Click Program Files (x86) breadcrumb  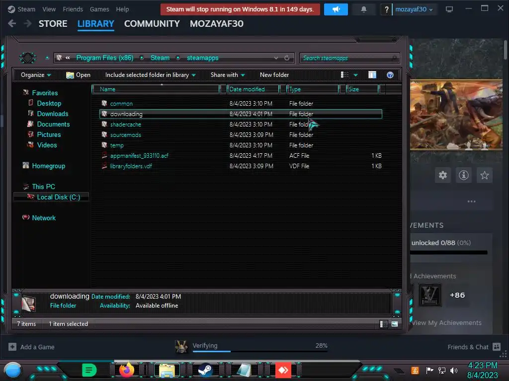[105, 58]
